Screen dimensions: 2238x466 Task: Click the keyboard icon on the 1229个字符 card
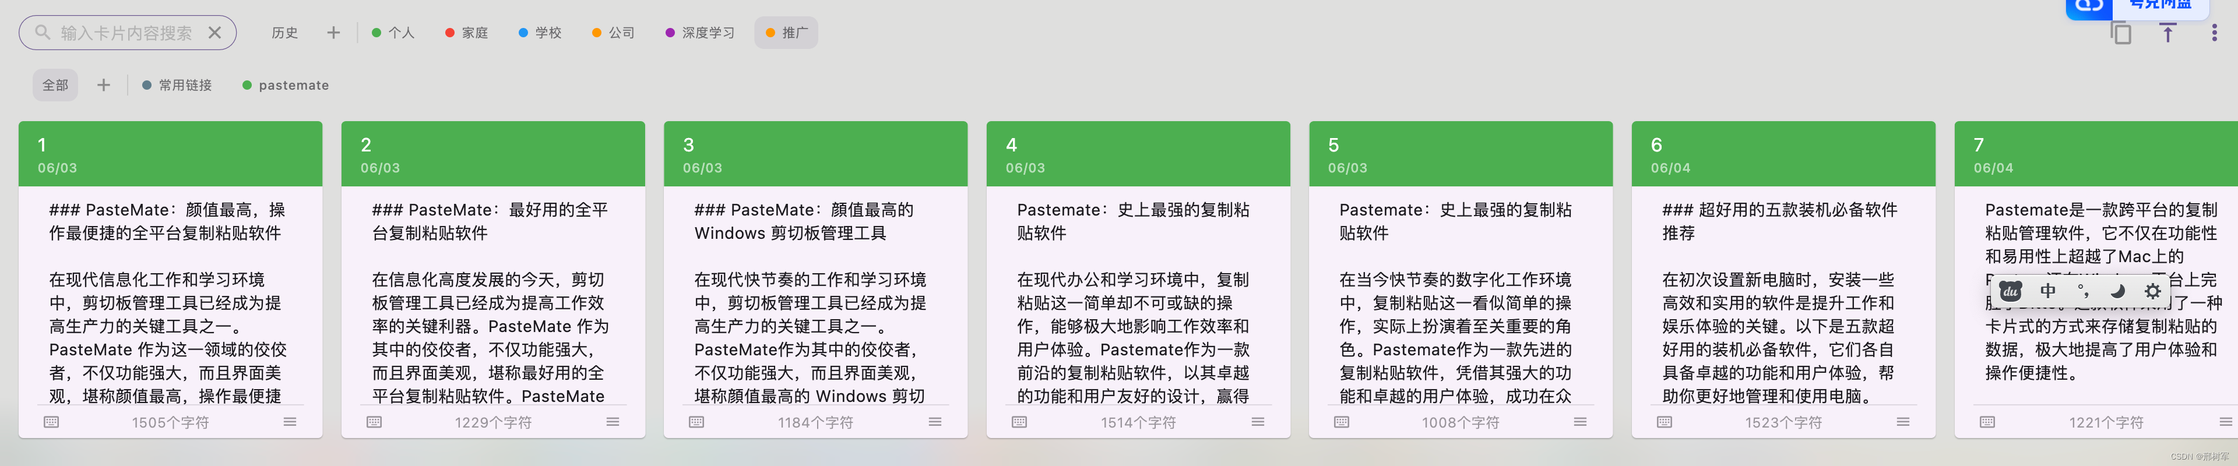[x=374, y=422]
